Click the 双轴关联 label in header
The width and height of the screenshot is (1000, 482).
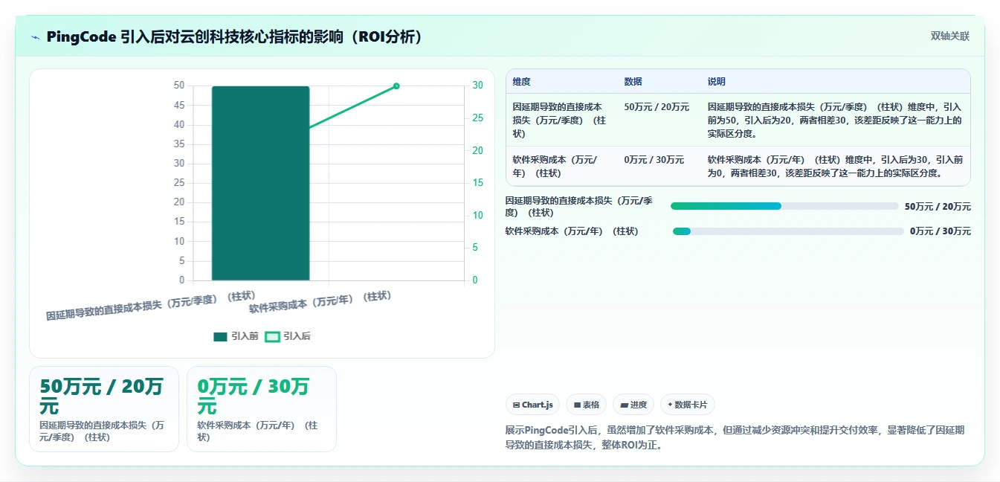click(950, 36)
